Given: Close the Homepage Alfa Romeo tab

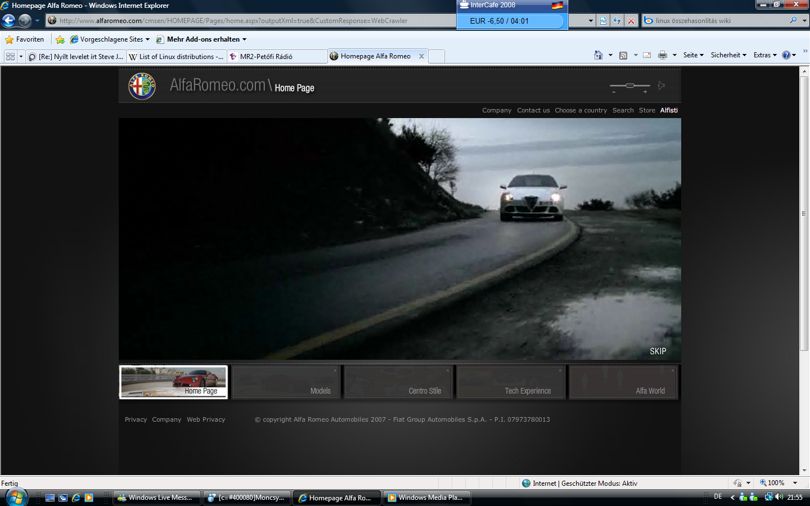Looking at the screenshot, I should (421, 56).
